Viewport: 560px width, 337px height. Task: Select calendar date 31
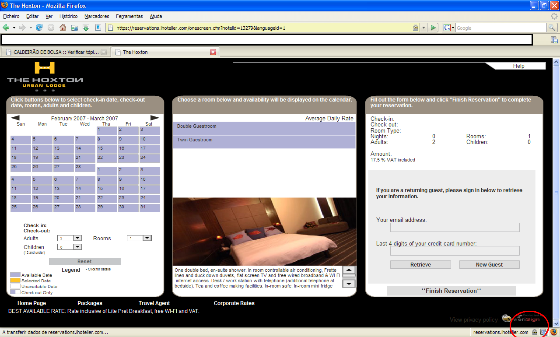click(150, 208)
